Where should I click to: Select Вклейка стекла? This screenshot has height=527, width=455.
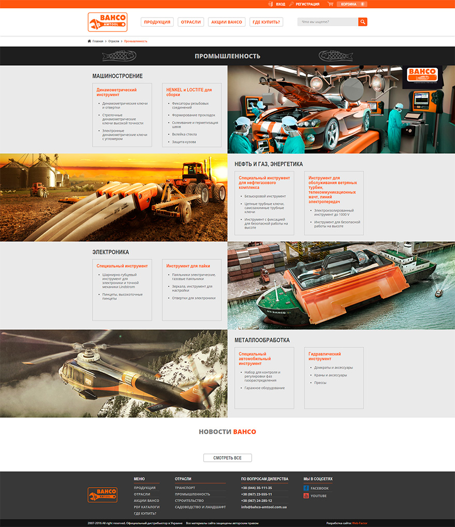(185, 135)
